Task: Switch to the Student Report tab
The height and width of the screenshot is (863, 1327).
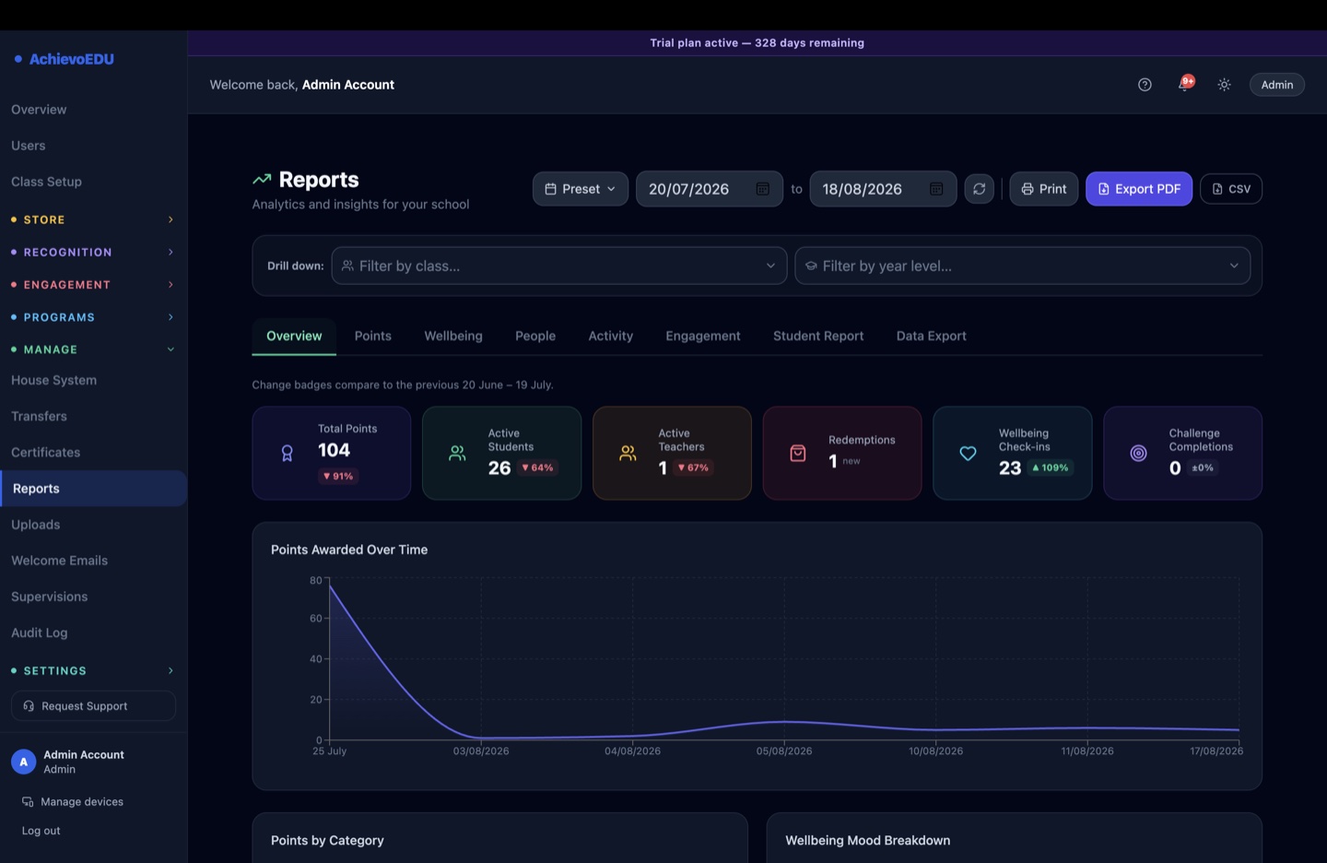Action: click(818, 336)
